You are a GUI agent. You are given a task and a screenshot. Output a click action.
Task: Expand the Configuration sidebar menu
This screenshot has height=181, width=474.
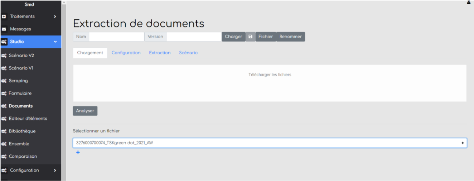coord(55,171)
